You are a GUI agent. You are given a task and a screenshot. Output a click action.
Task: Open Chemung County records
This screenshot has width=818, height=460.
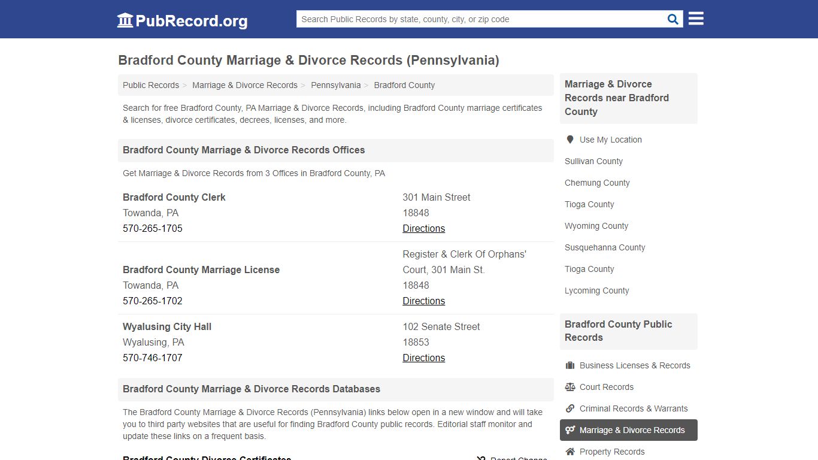(597, 183)
